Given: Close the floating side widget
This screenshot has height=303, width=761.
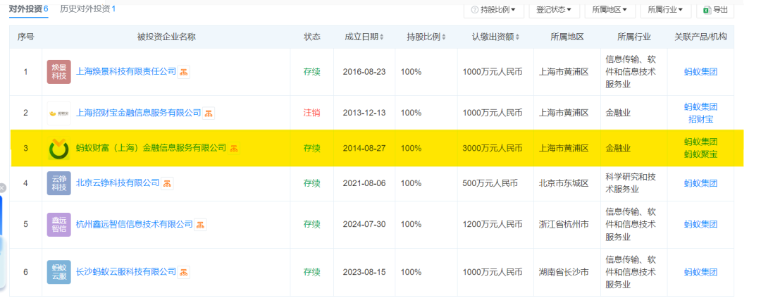Looking at the screenshot, I should [2, 187].
